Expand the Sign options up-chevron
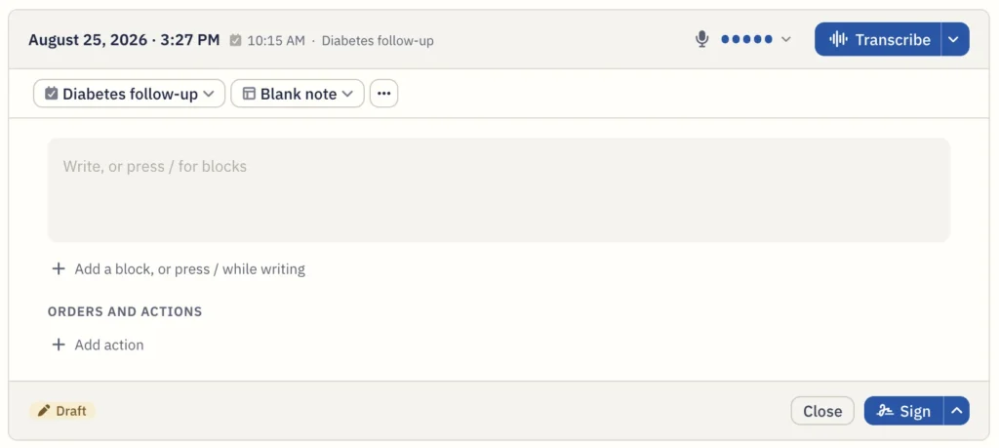 point(956,411)
